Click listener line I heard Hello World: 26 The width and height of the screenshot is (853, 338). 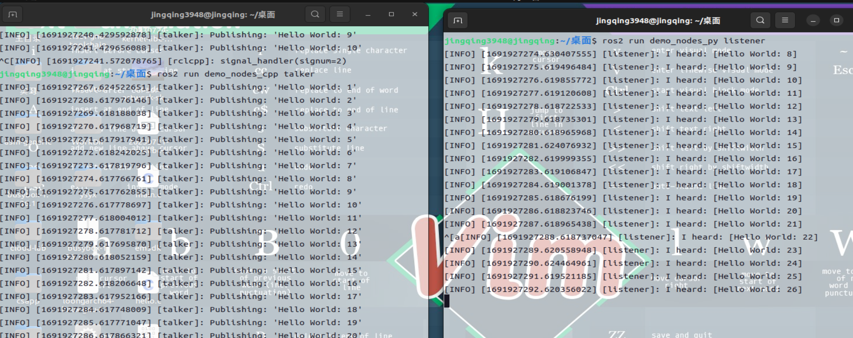point(623,289)
